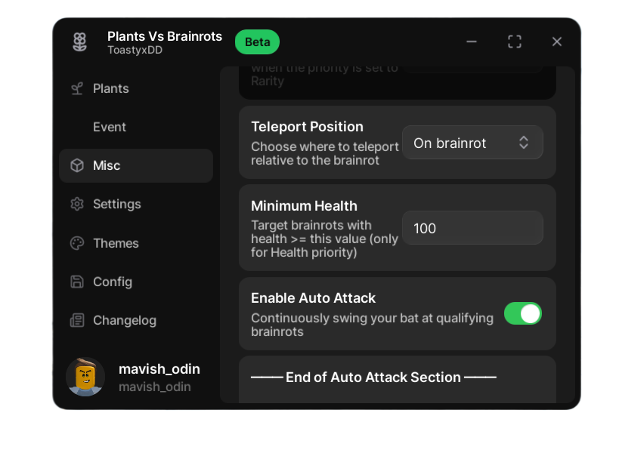Select the Themes menu item label
Image resolution: width=619 pixels, height=453 pixels.
(x=116, y=243)
